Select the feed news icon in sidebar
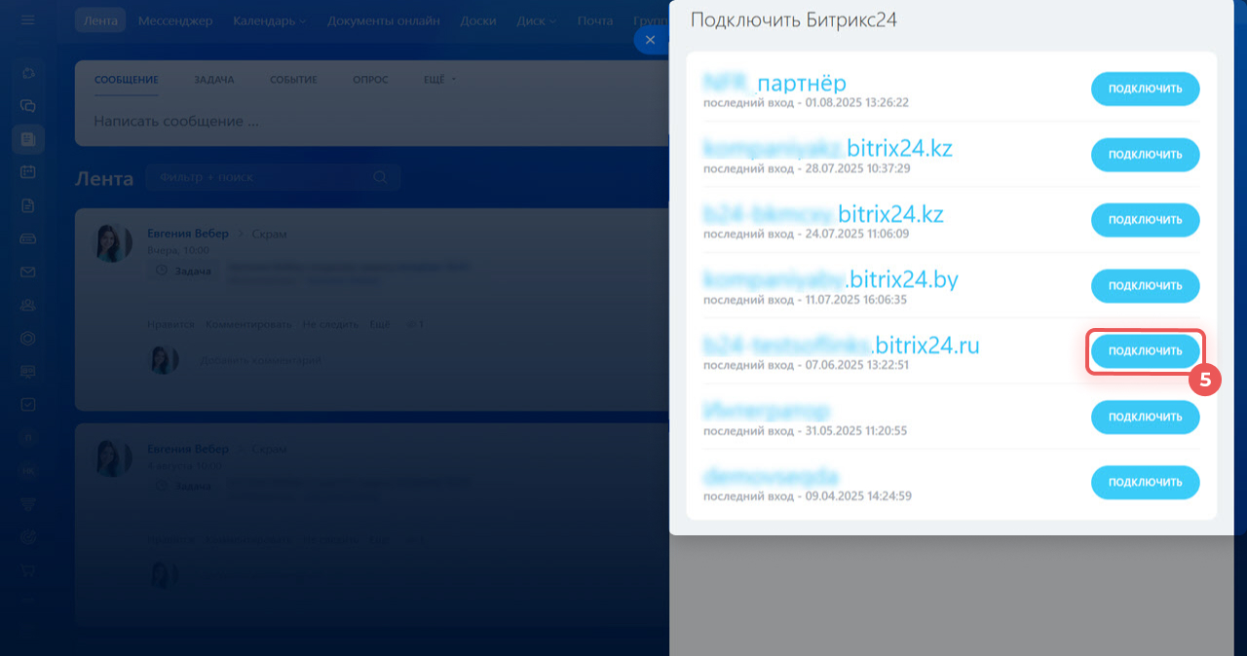The height and width of the screenshot is (656, 1247). tap(28, 139)
